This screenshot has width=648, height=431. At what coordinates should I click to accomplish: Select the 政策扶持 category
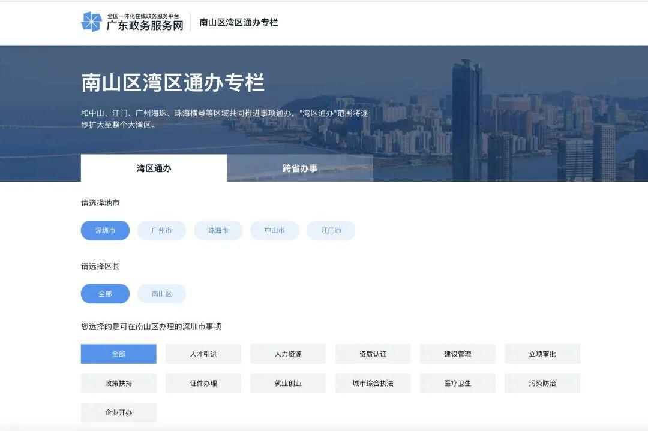[118, 383]
